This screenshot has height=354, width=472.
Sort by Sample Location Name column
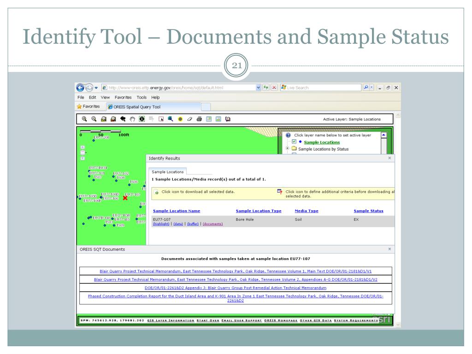177,211
